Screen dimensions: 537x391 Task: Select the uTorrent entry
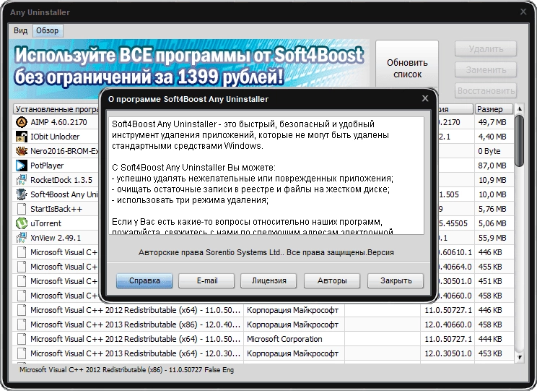tap(45, 223)
